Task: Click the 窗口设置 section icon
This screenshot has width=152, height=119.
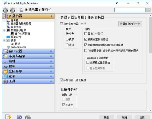Action: tap(5, 51)
